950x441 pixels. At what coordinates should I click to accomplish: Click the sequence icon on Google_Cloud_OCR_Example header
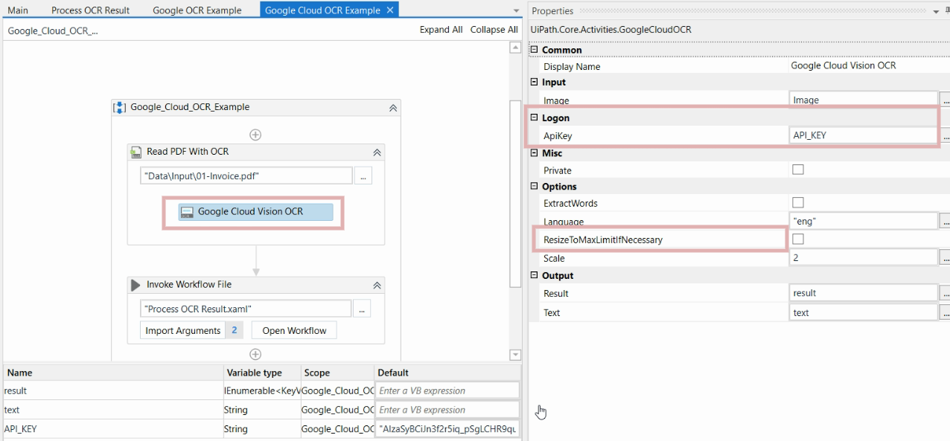click(119, 107)
